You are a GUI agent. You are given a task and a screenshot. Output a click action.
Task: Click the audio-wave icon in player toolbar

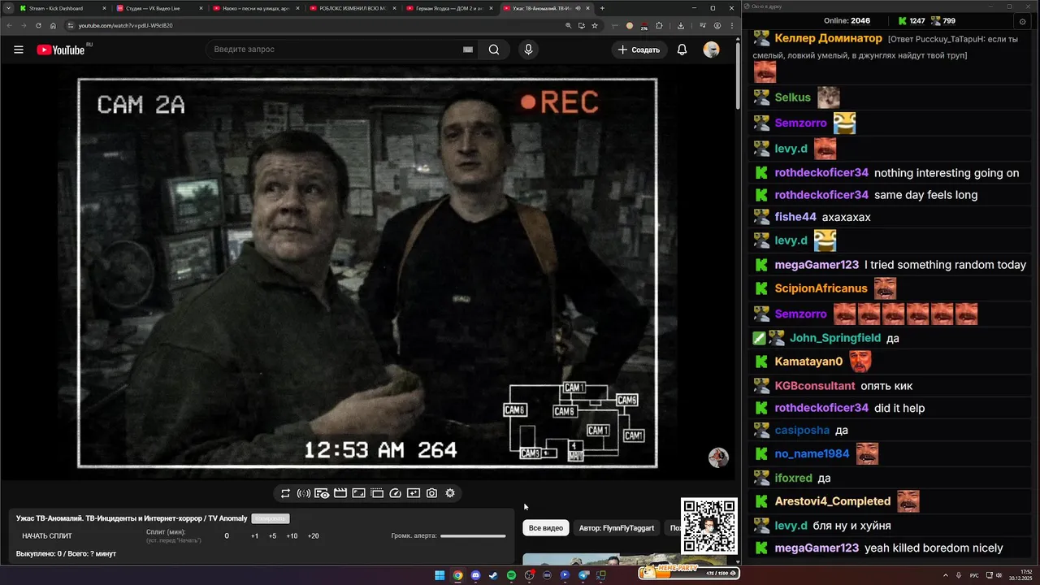(x=304, y=493)
